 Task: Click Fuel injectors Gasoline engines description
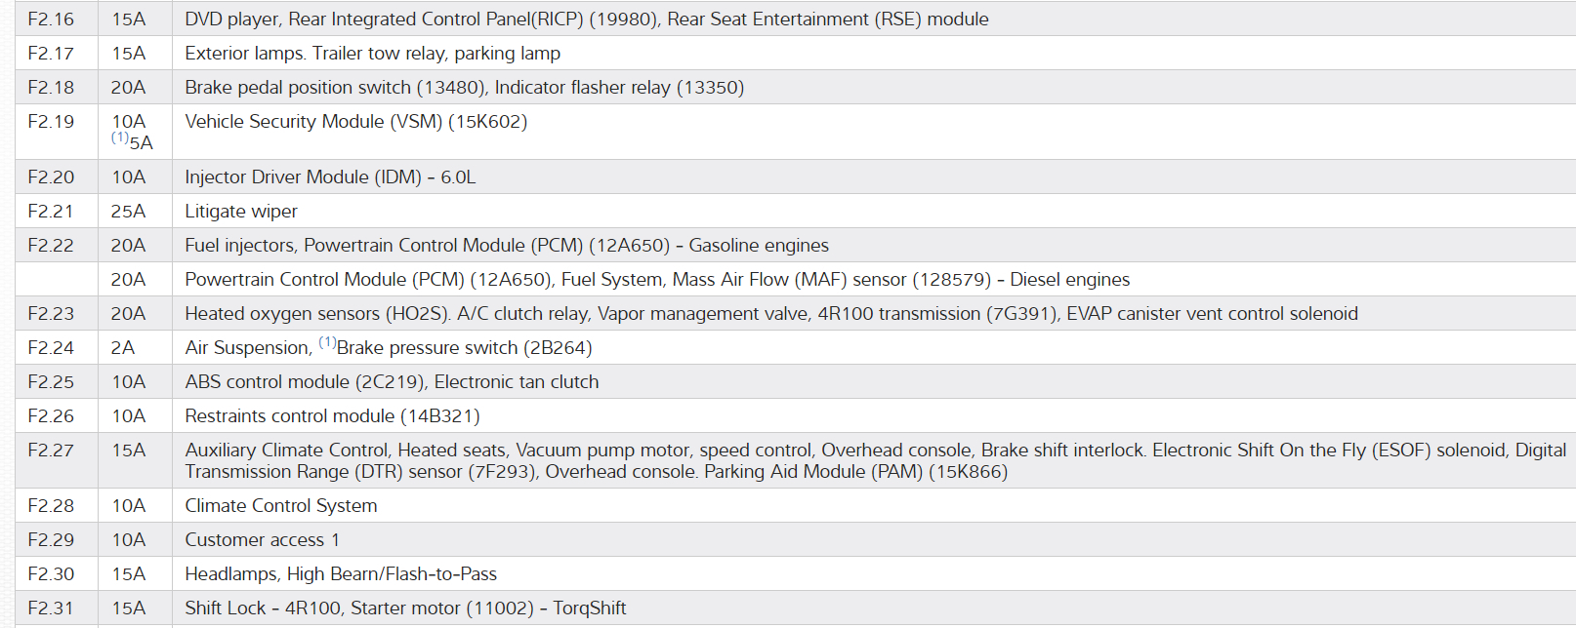(506, 246)
